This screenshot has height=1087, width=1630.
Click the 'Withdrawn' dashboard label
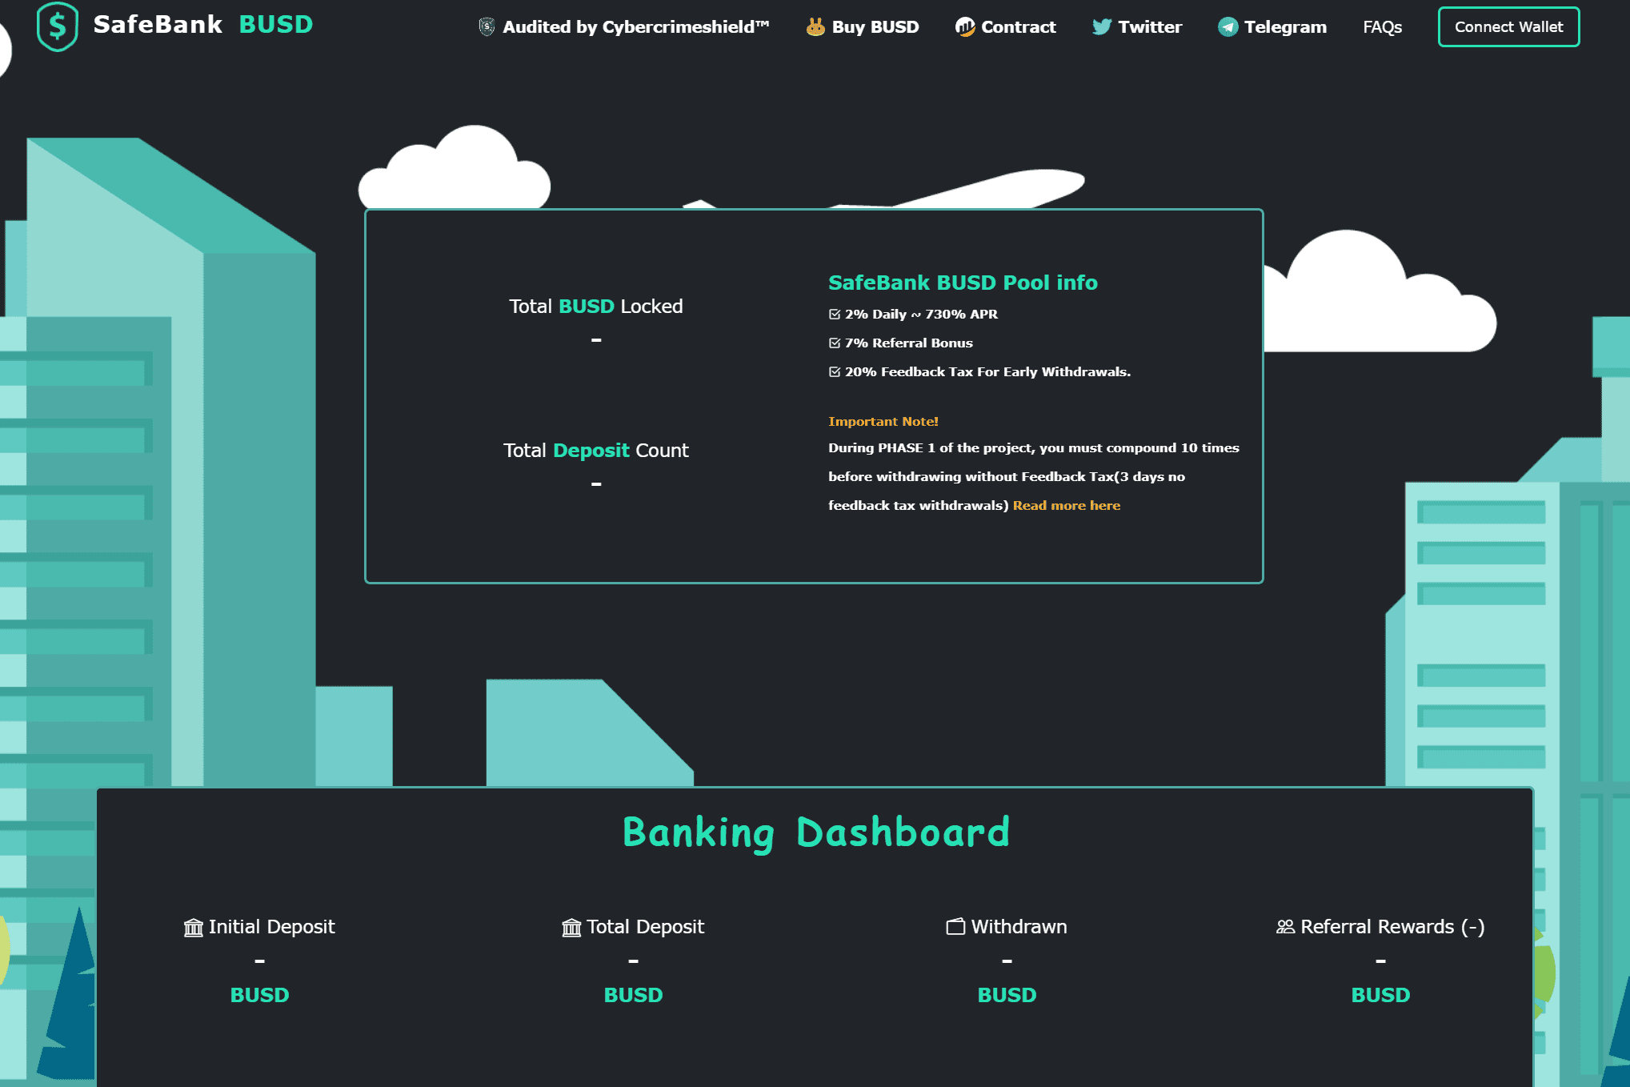1019,927
